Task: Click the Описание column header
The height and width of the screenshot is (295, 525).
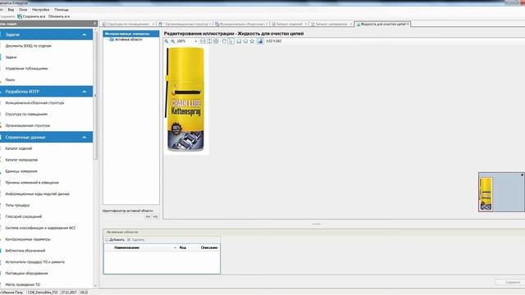Action: (209, 247)
